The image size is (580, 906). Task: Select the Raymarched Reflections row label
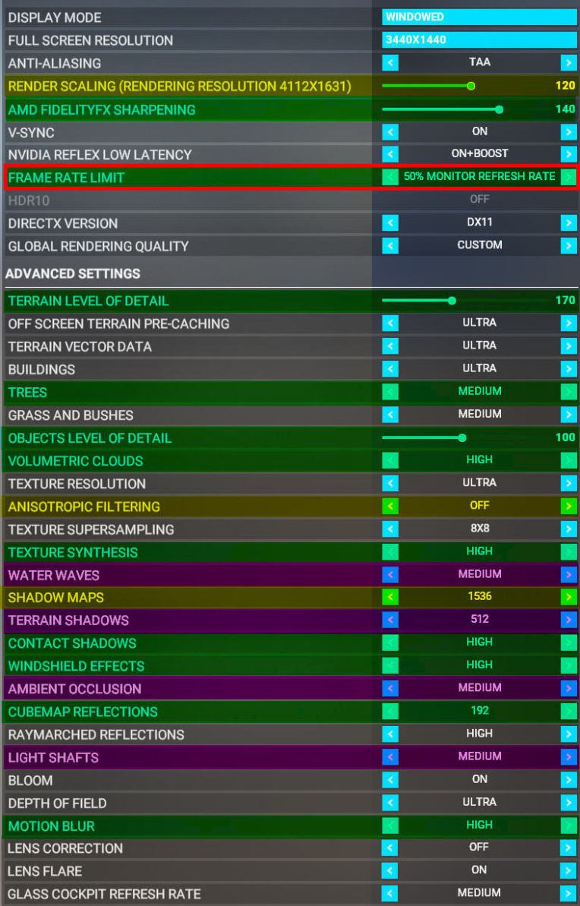[96, 734]
